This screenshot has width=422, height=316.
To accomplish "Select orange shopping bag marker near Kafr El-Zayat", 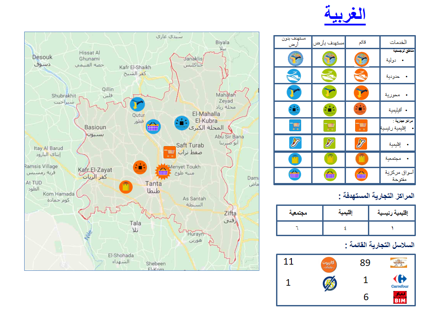I will [126, 187].
